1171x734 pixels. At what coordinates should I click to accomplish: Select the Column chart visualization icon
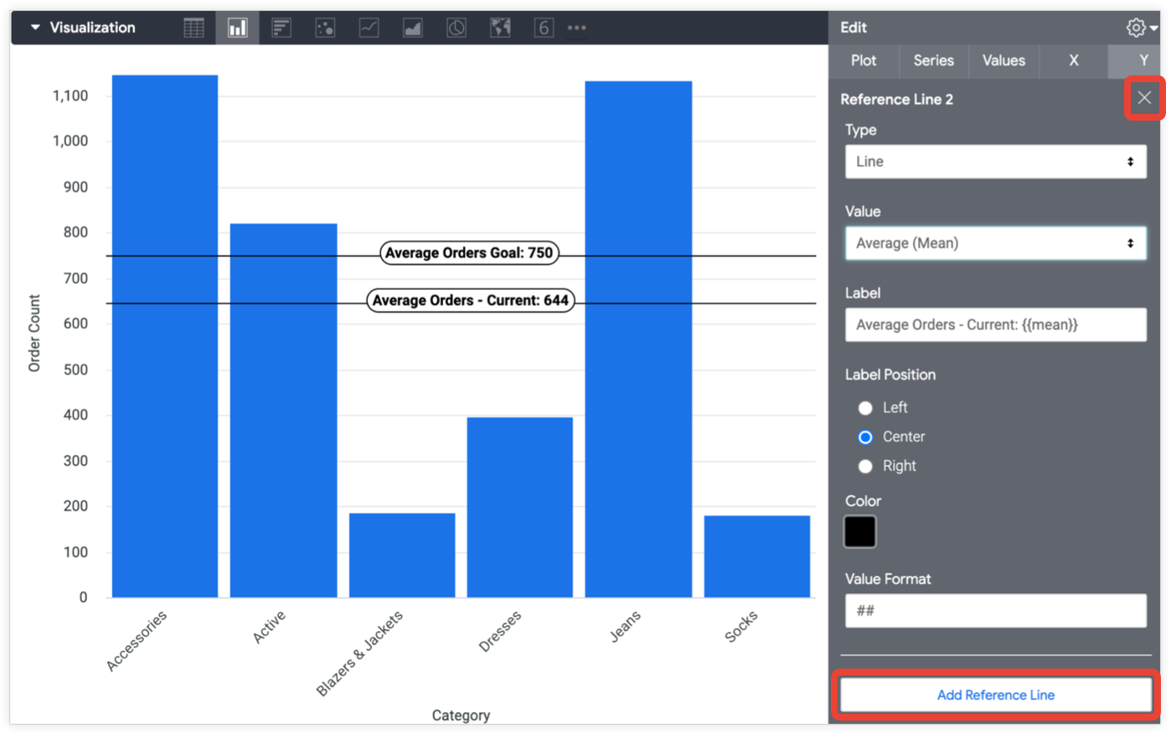pos(238,28)
